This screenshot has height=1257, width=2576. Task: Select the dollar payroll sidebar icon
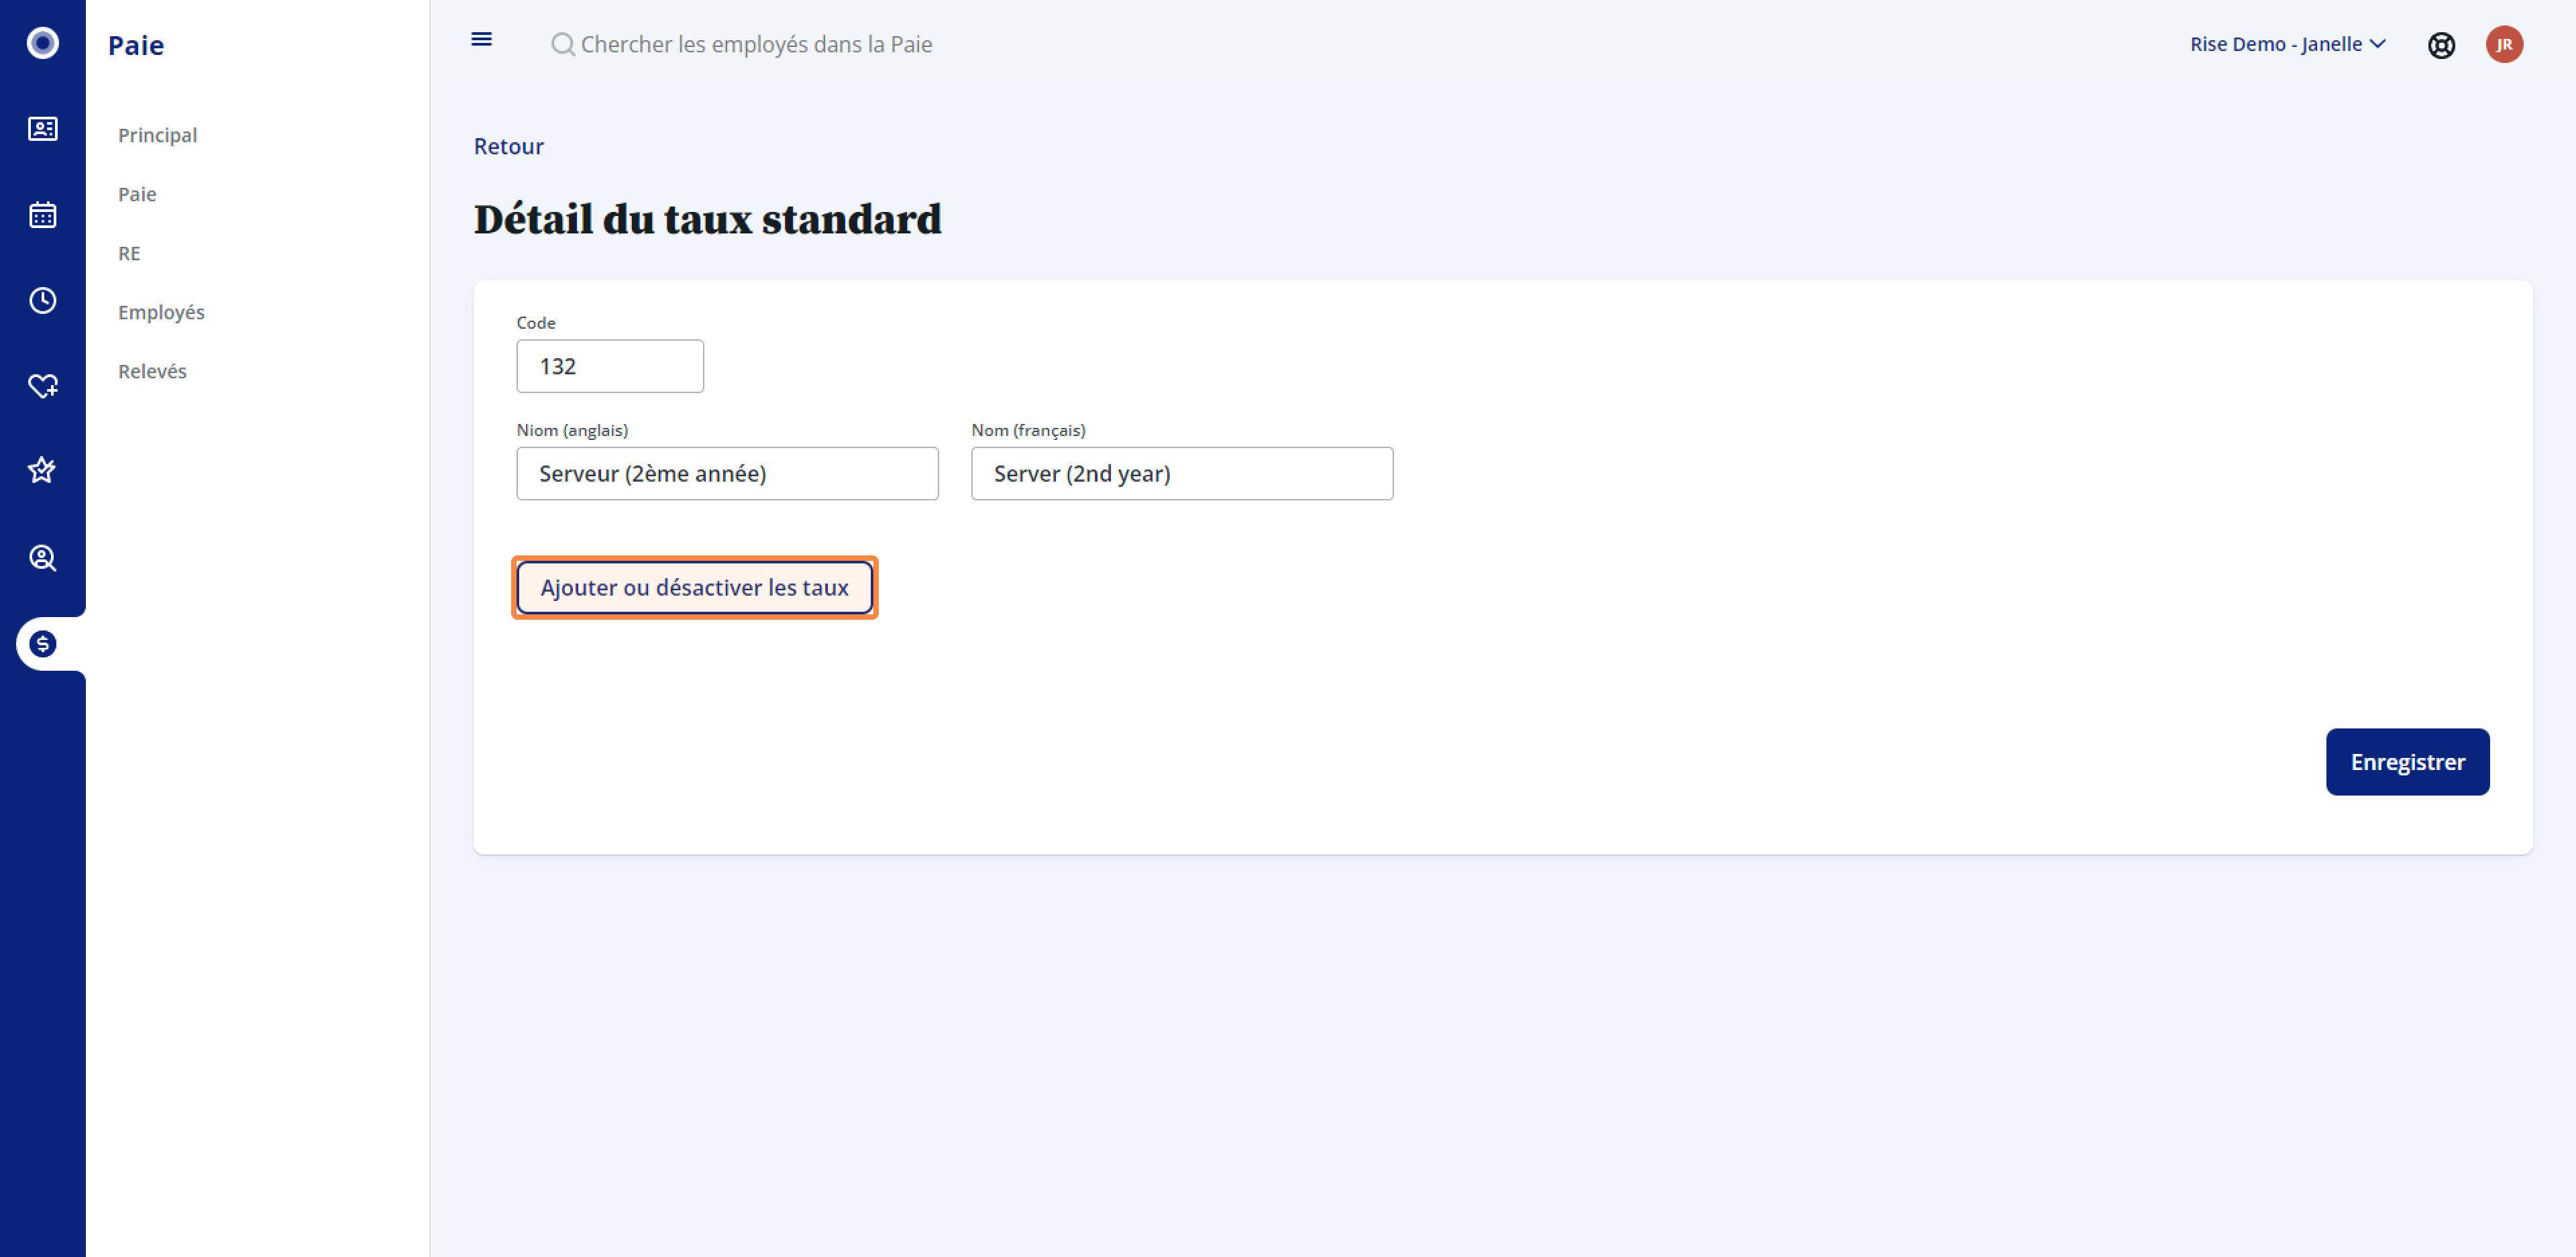pyautogui.click(x=42, y=644)
